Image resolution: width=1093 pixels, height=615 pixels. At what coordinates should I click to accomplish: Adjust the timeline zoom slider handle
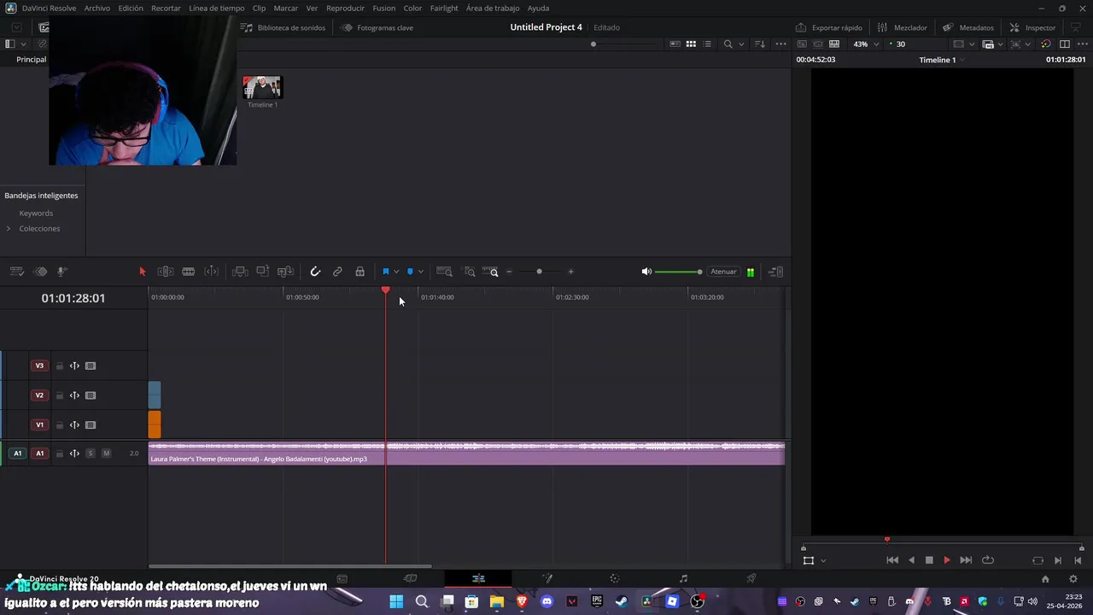(539, 272)
